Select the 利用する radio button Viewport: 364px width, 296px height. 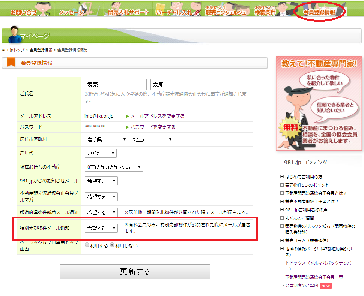87,245
